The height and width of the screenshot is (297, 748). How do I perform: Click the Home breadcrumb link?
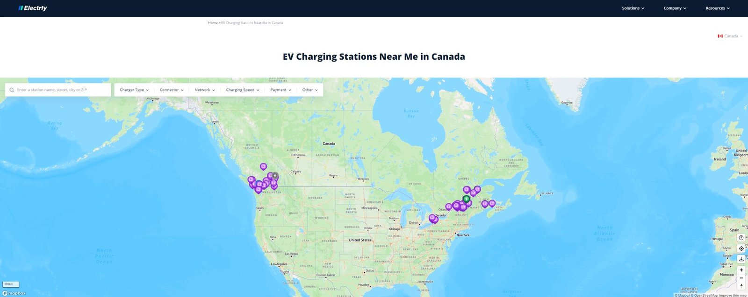point(213,23)
